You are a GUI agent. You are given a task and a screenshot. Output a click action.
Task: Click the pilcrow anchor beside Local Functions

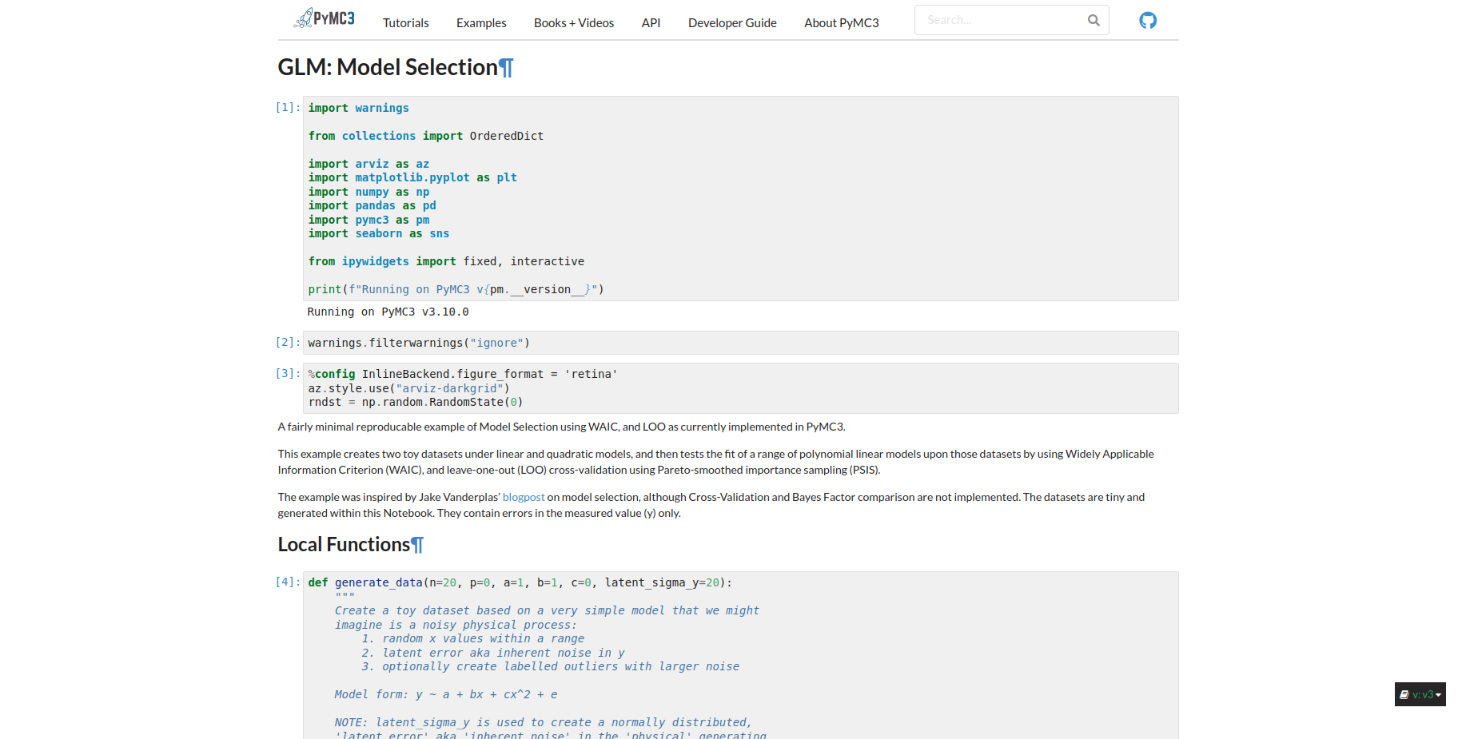coord(417,545)
